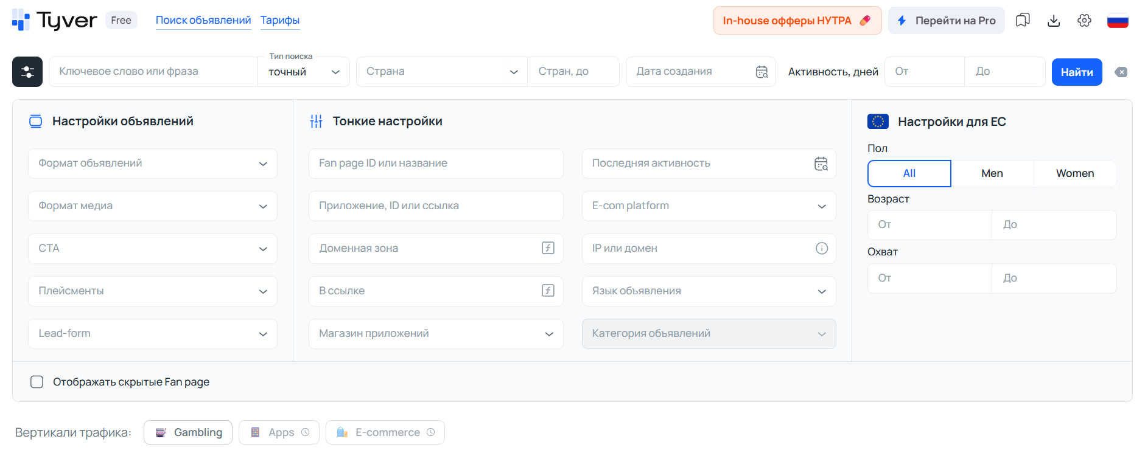Click Дата создания field
Image resolution: width=1145 pixels, height=450 pixels.
[701, 72]
